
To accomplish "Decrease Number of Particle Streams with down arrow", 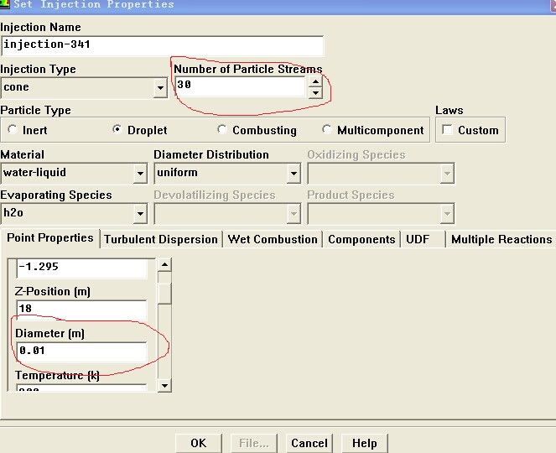I will 314,92.
